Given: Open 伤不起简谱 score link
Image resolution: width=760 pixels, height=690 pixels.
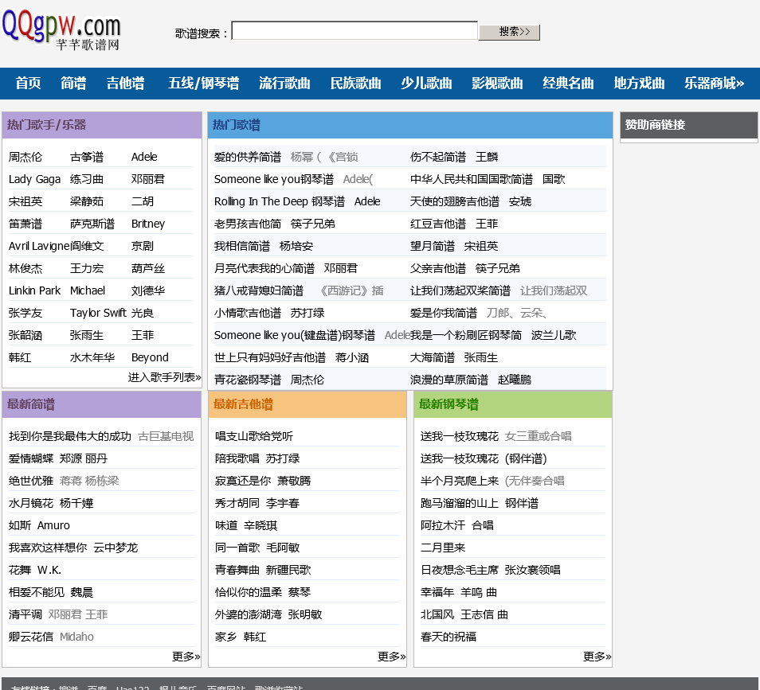Looking at the screenshot, I should [x=437, y=157].
